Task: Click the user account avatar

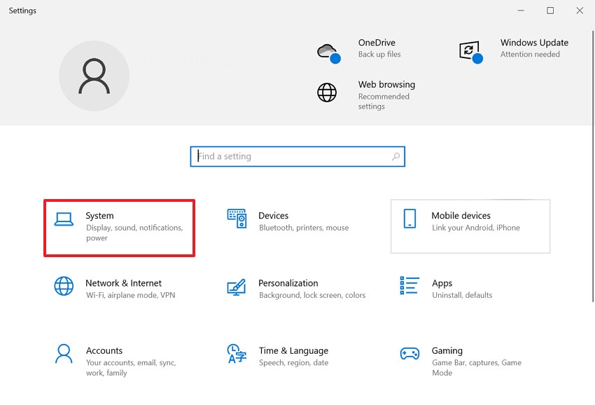Action: click(94, 74)
